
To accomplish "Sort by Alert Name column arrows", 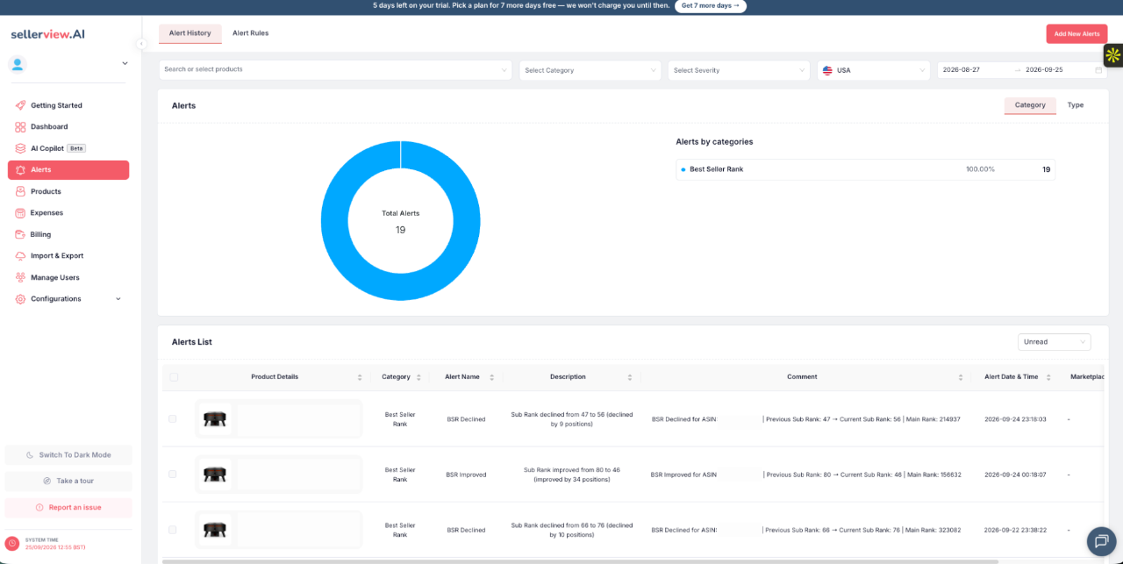I will tap(491, 377).
